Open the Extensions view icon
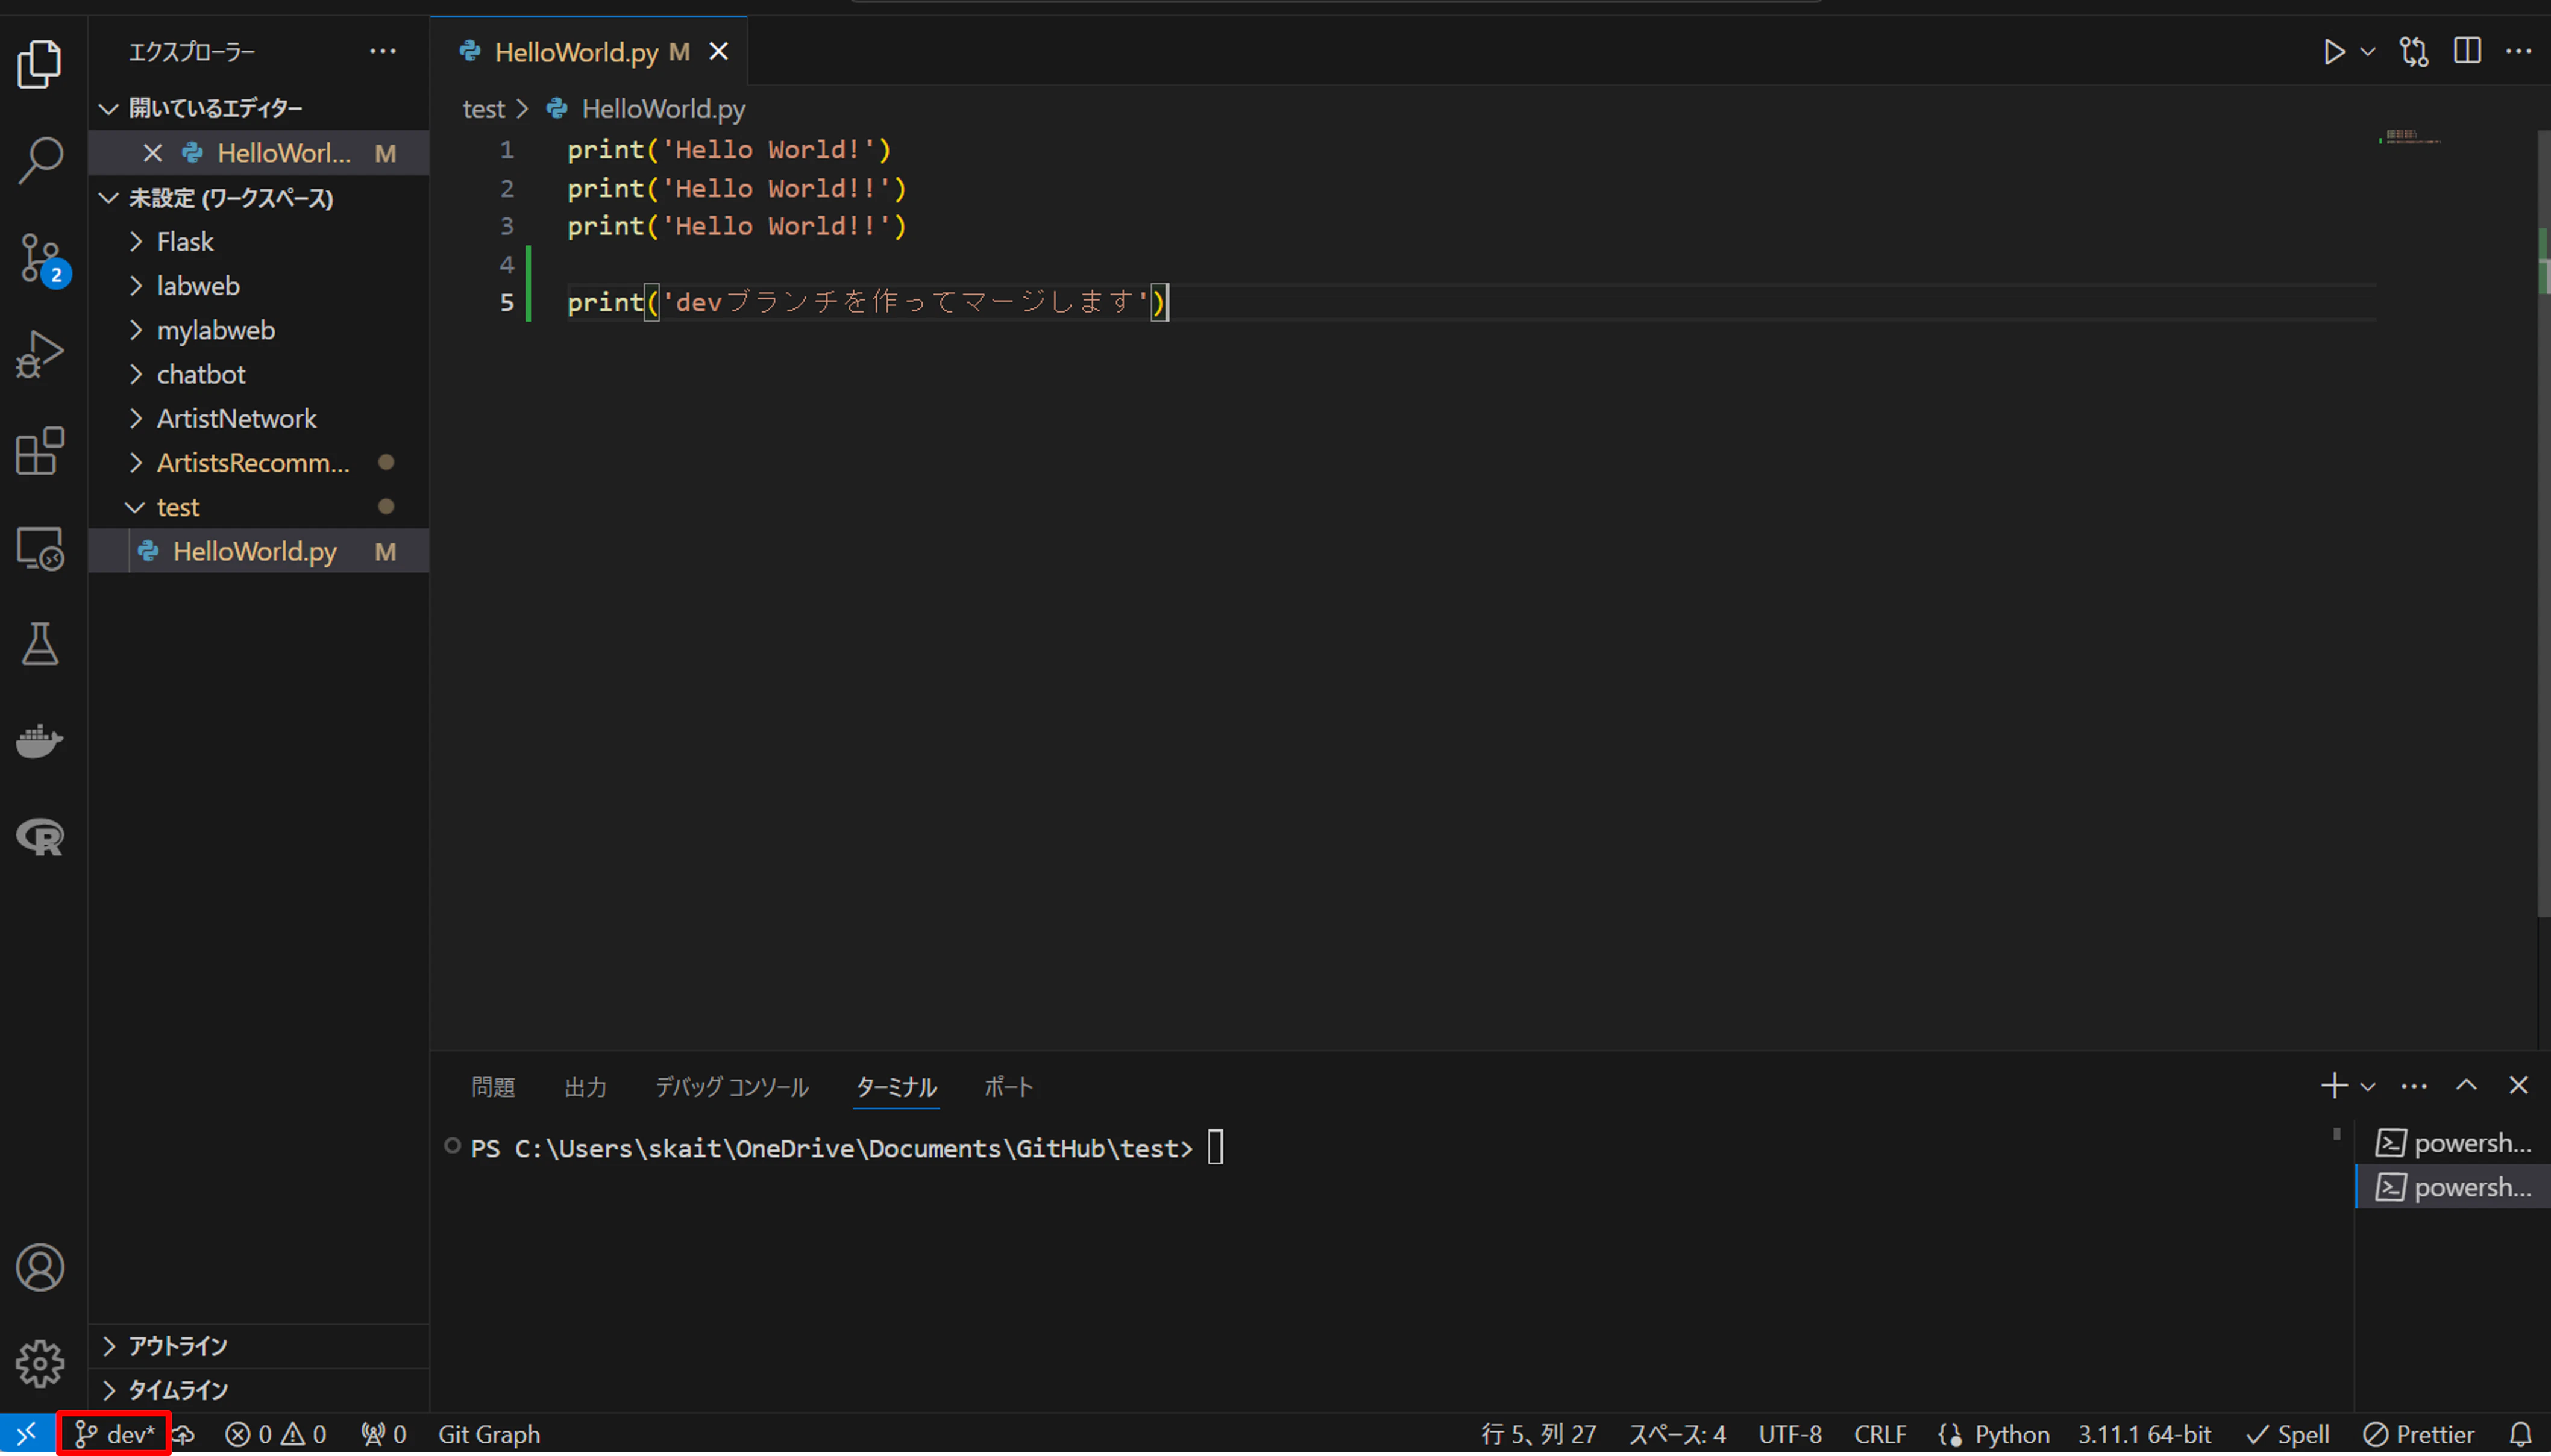The height and width of the screenshot is (1456, 2551). pos(40,451)
